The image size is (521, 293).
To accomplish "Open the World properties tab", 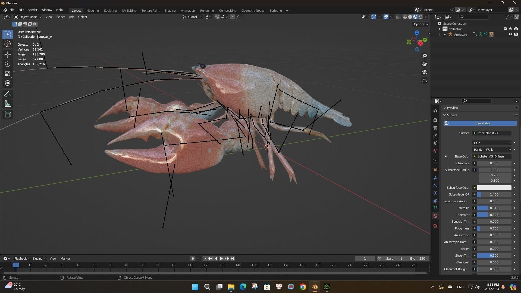I will pyautogui.click(x=435, y=151).
